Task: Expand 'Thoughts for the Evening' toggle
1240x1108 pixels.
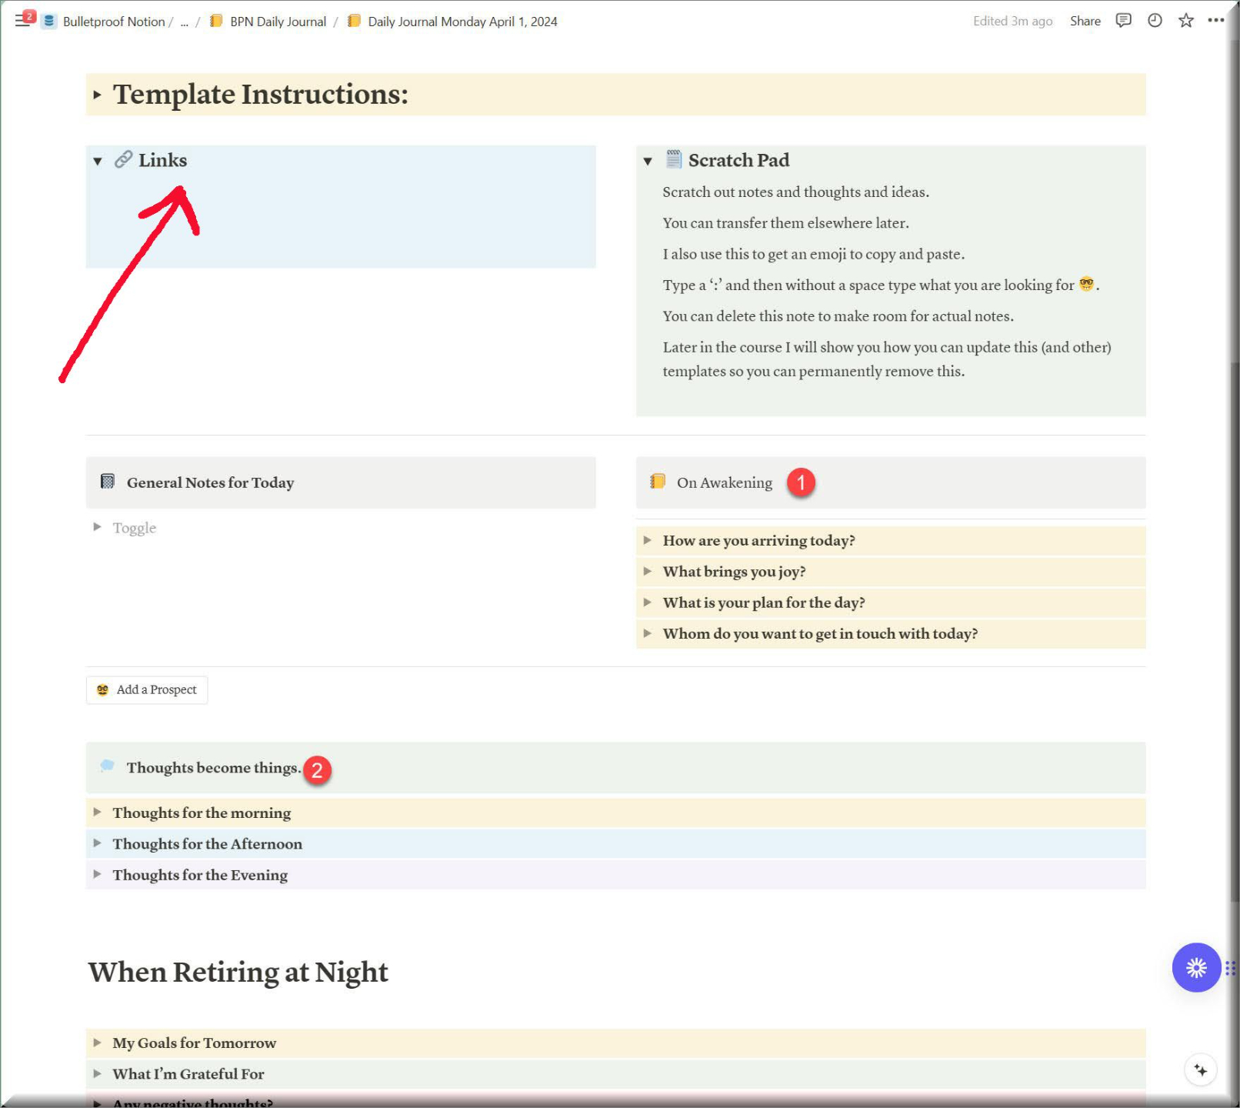Action: [x=97, y=874]
